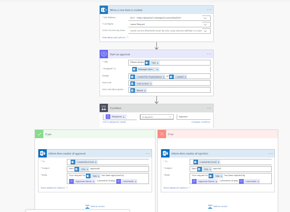
Task: Click the Outlook icon on the rejection email card
Action: pyautogui.click(x=165, y=153)
